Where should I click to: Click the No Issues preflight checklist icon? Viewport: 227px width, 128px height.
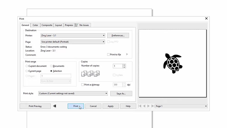click(77, 25)
